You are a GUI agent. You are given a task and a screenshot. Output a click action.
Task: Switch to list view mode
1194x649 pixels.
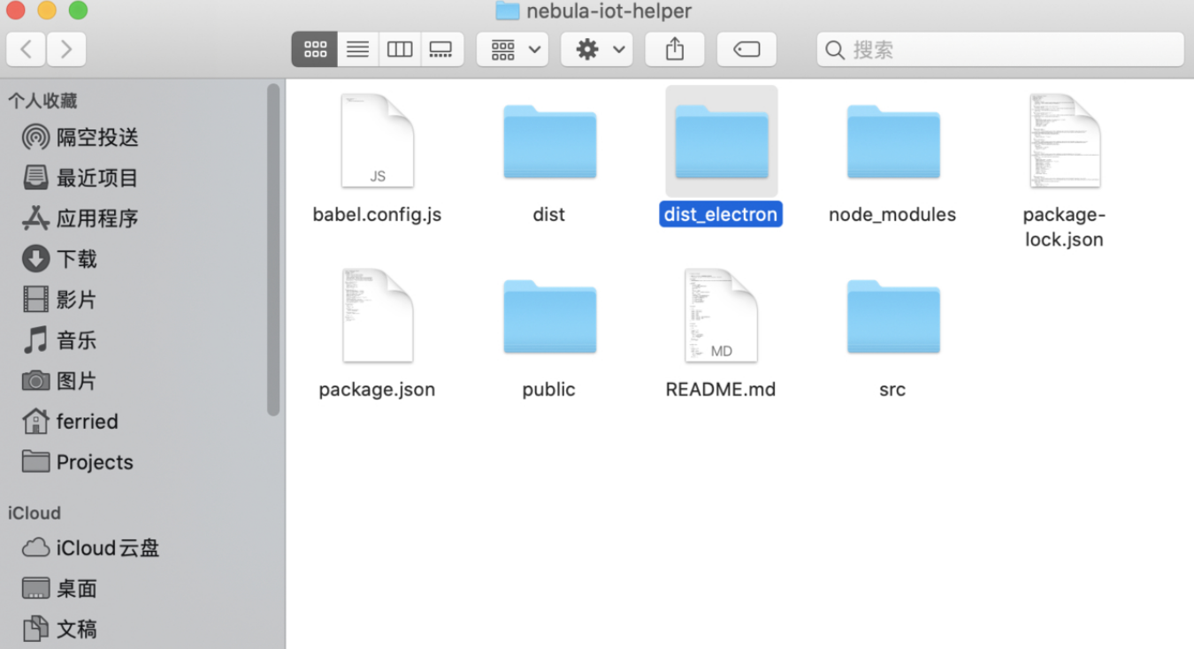tap(357, 50)
